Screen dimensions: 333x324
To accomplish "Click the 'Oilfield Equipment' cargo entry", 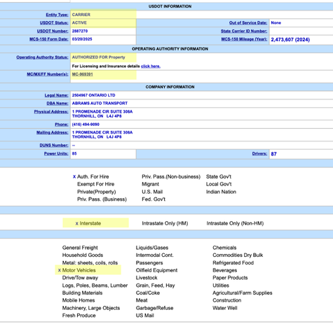I will 156,270.
